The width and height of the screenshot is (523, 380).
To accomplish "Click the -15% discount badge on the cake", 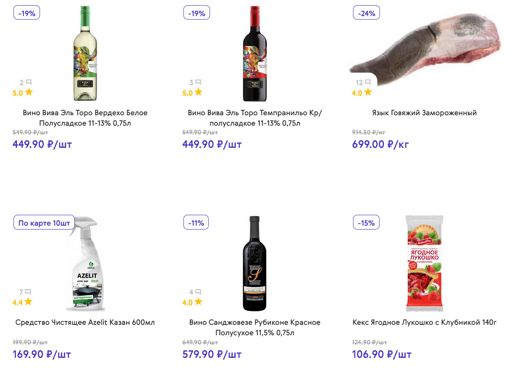I will click(x=366, y=223).
